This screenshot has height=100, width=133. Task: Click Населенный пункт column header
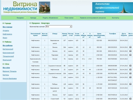tap(35, 34)
